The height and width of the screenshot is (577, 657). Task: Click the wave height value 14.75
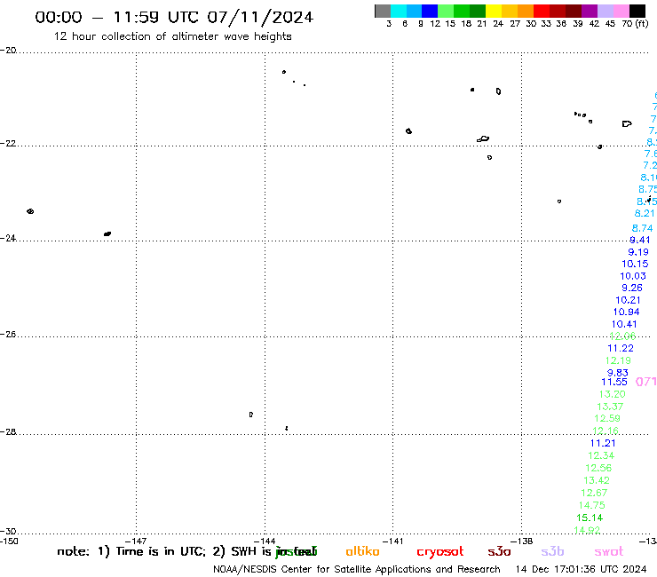pyautogui.click(x=592, y=505)
